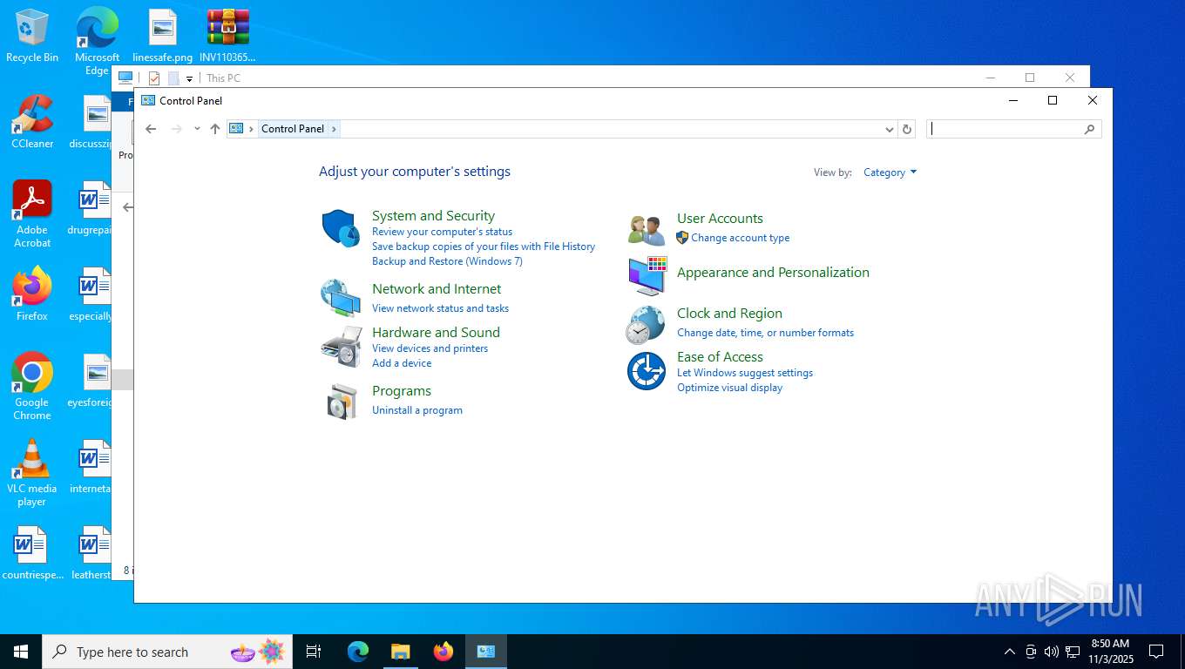Open the Hardware and Sound category link
This screenshot has height=669, width=1185.
pyautogui.click(x=436, y=333)
